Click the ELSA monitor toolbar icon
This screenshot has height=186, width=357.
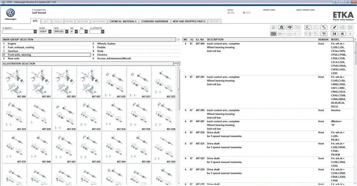tap(307, 27)
